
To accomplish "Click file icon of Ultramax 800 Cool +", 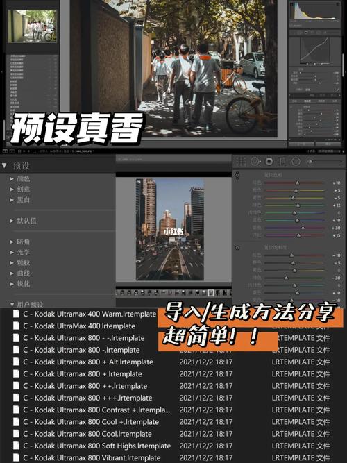I will pyautogui.click(x=17, y=422).
